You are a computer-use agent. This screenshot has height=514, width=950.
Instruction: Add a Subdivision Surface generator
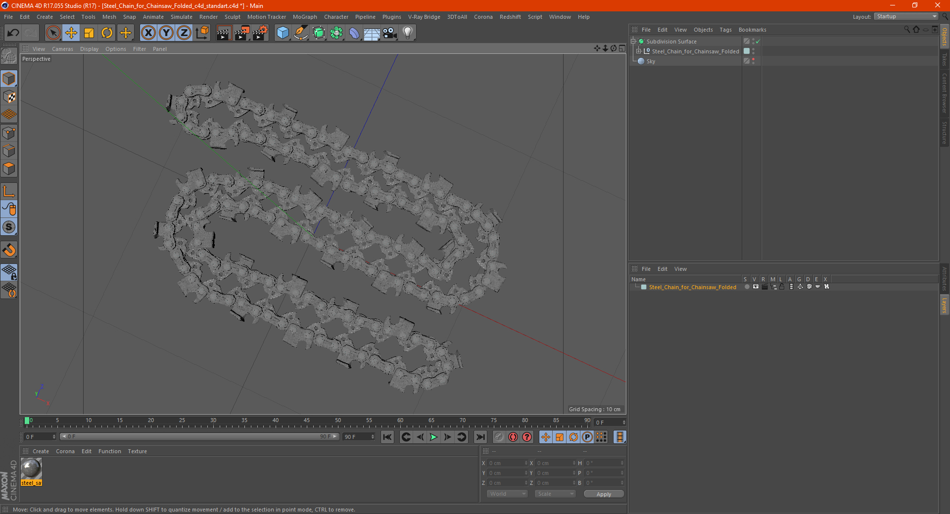click(319, 33)
